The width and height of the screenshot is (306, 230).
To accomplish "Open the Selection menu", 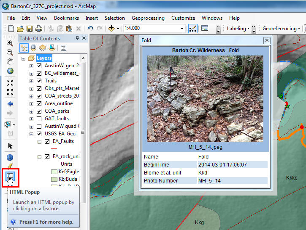I will tap(114, 18).
